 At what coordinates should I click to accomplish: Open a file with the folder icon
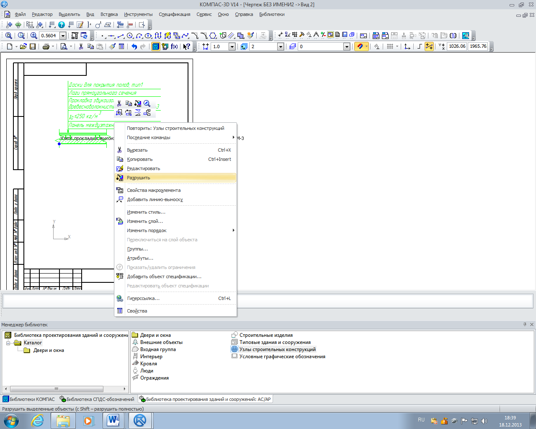point(23,47)
